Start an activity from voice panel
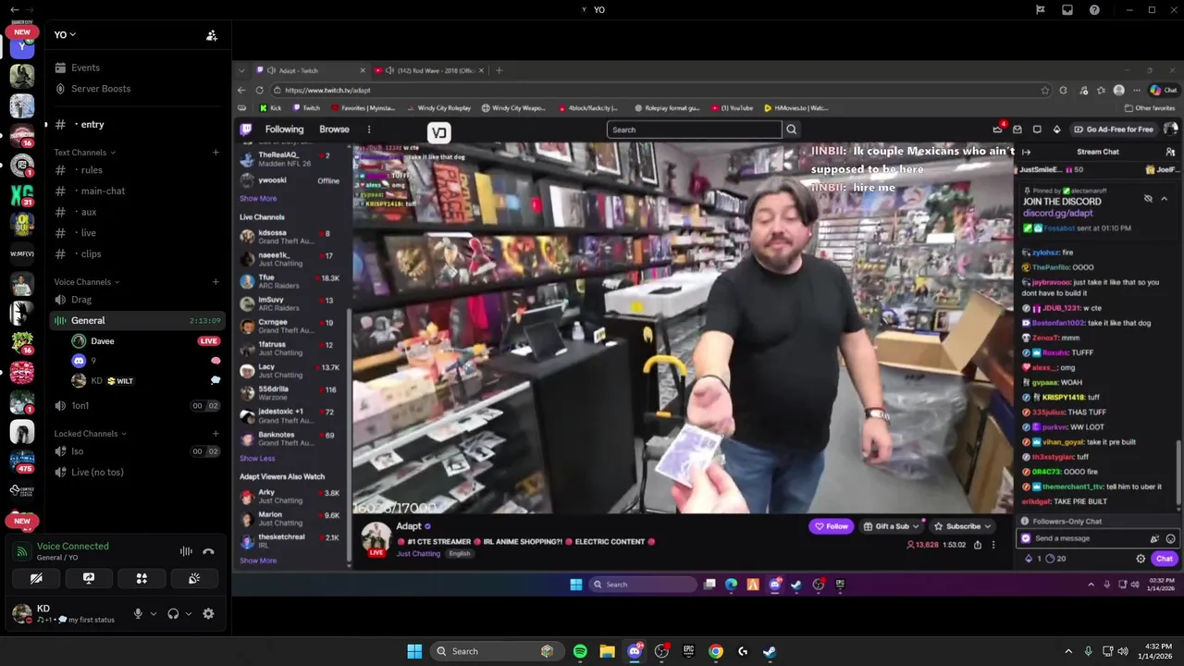This screenshot has height=666, width=1184. click(142, 578)
